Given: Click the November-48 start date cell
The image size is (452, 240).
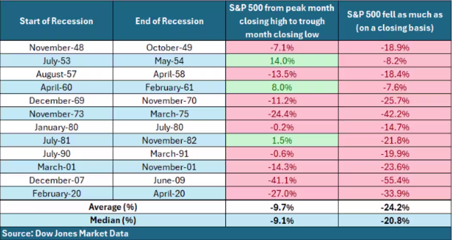Looking at the screenshot, I should tap(56, 47).
